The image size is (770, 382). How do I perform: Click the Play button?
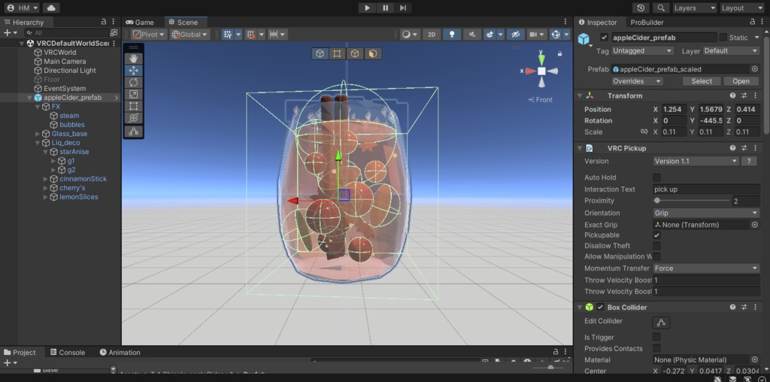[367, 8]
